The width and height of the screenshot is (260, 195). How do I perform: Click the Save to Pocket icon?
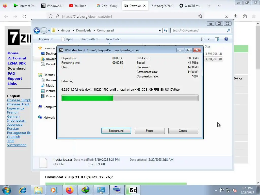(x=226, y=16)
